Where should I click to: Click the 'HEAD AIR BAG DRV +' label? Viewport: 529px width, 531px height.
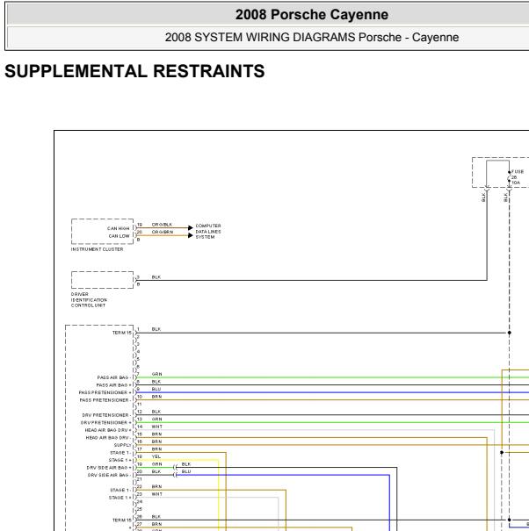pos(108,430)
